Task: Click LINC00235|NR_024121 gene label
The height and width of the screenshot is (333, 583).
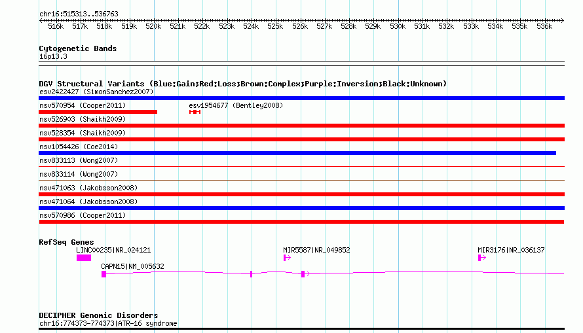Action: coord(113,250)
